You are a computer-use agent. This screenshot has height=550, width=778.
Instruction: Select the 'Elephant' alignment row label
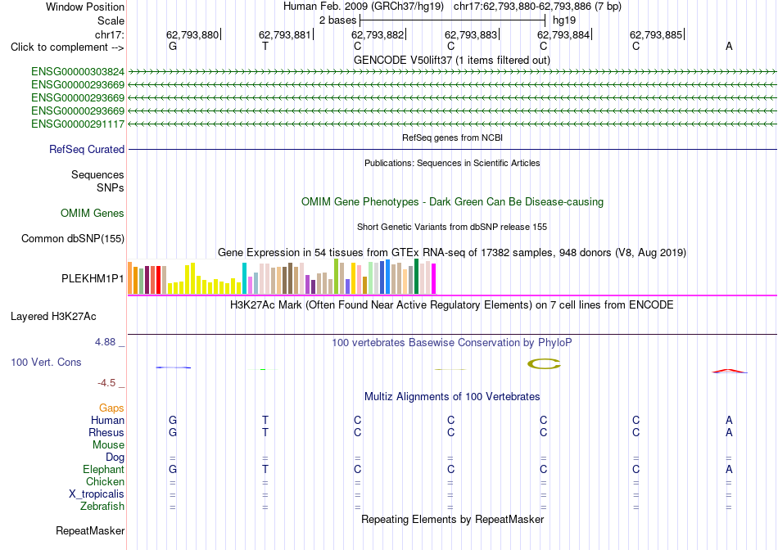104,469
